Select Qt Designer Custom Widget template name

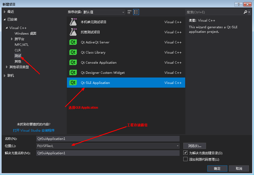(103, 73)
